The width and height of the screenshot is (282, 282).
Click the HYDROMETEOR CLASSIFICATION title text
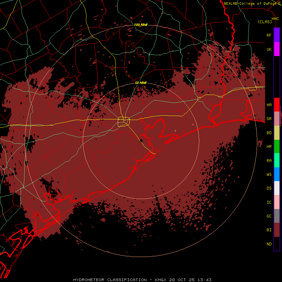pyautogui.click(x=110, y=280)
